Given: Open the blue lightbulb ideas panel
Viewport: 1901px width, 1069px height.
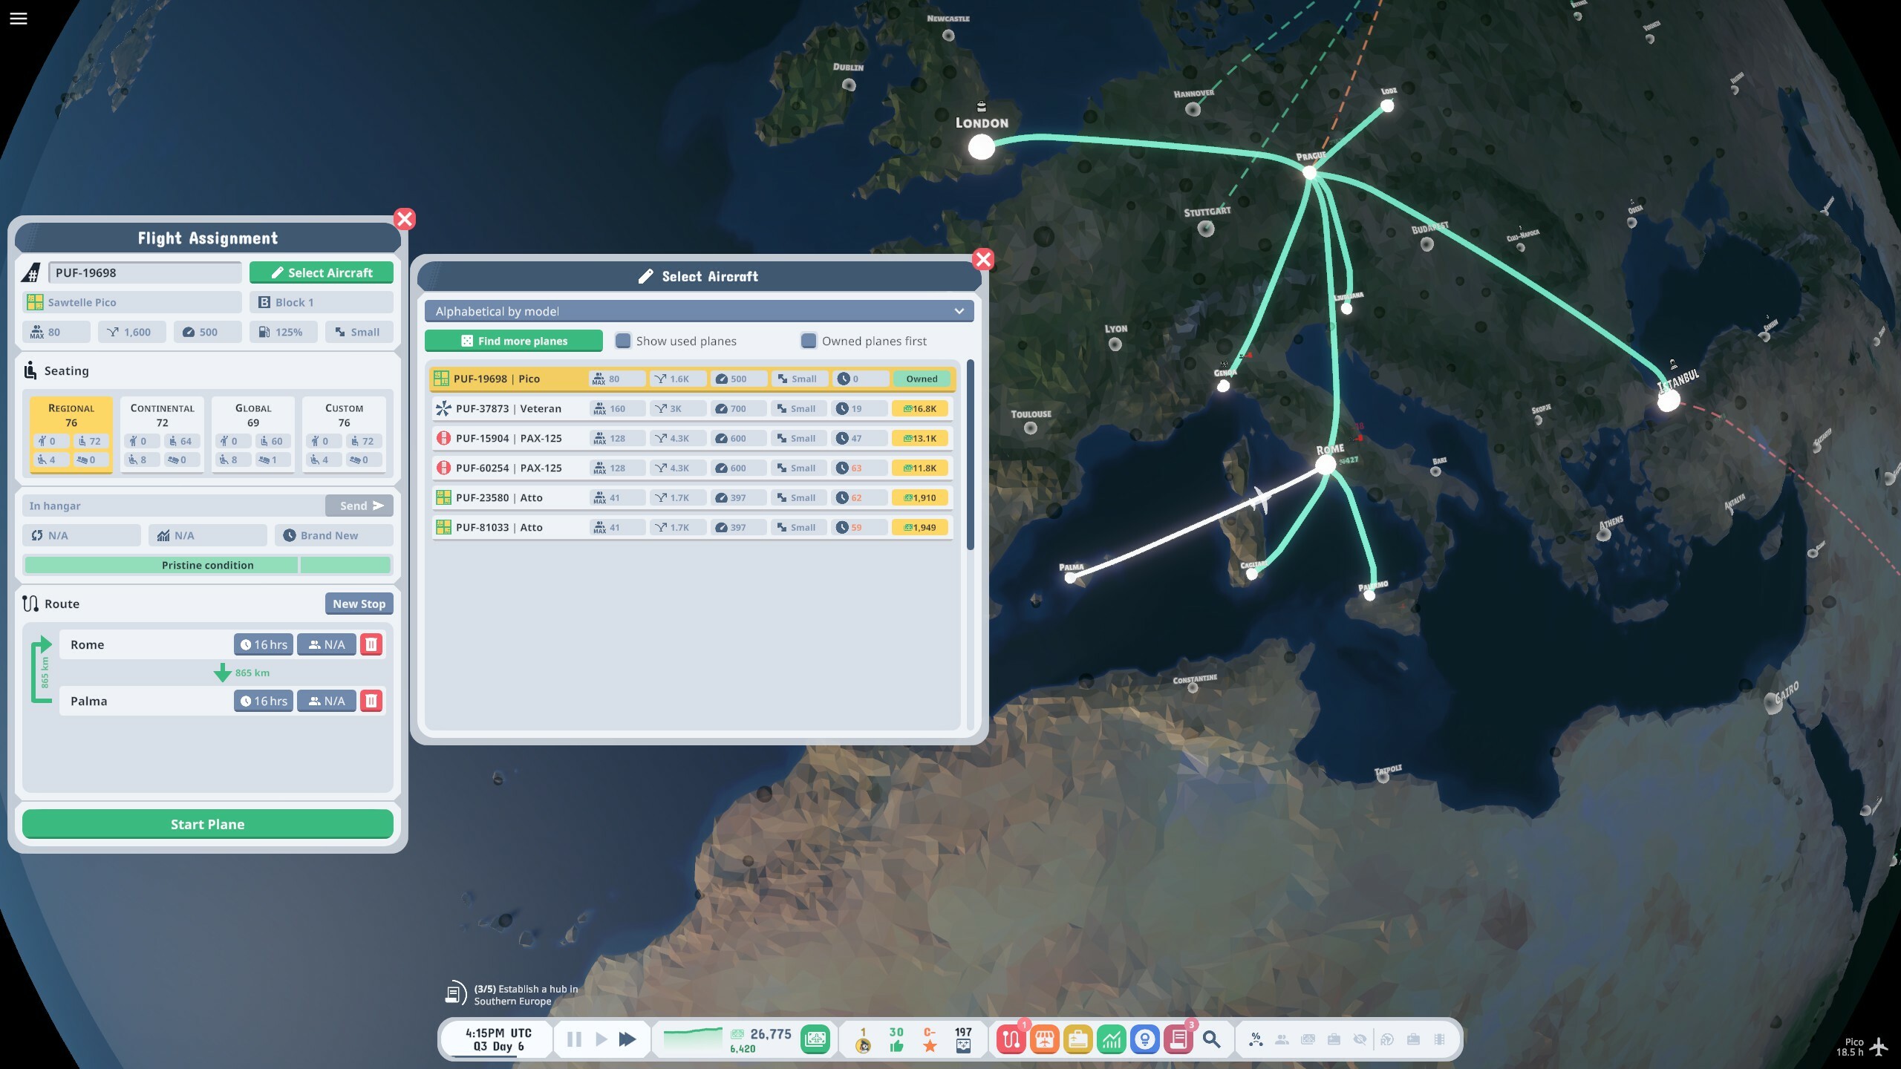Looking at the screenshot, I should pos(1146,1039).
